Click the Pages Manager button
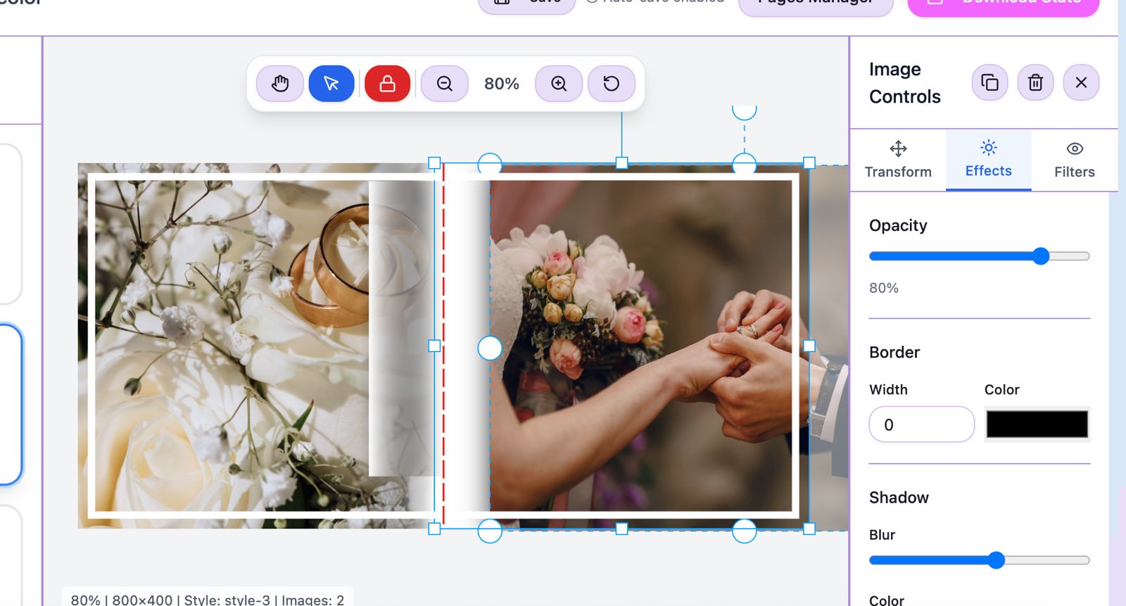This screenshot has height=606, width=1126. coord(816,4)
